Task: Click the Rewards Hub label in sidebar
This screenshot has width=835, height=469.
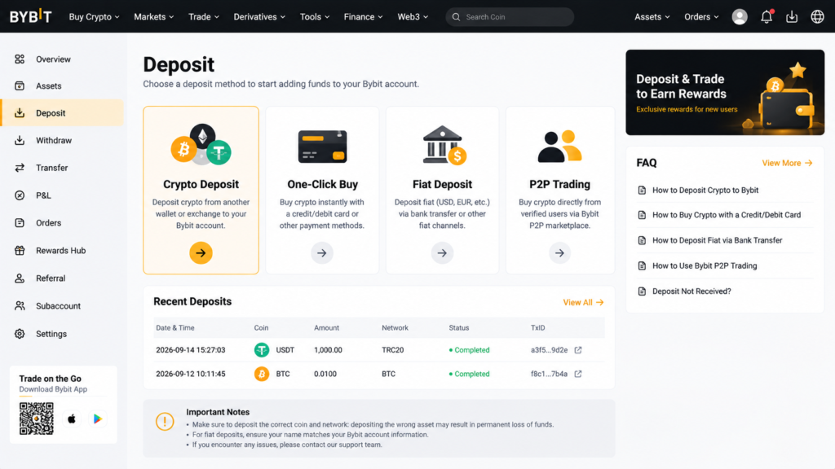Action: point(60,251)
